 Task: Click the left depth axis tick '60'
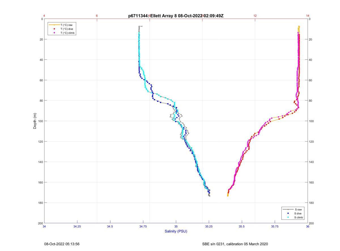[41, 80]
